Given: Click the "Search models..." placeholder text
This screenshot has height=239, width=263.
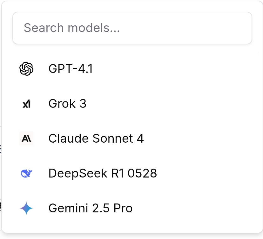Looking at the screenshot, I should 72,28.
